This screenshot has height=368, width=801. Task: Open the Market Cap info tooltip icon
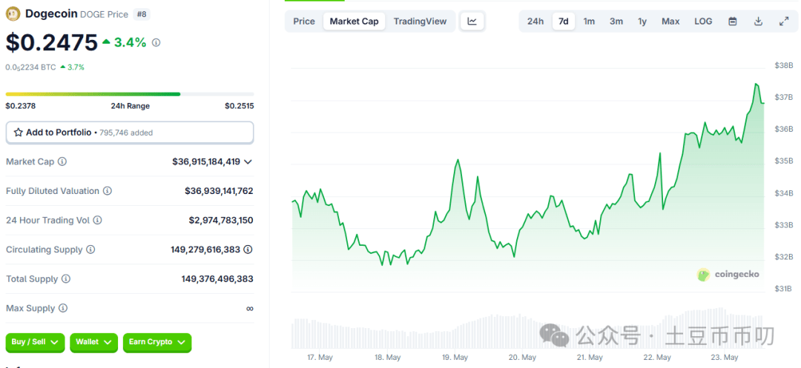click(x=62, y=161)
